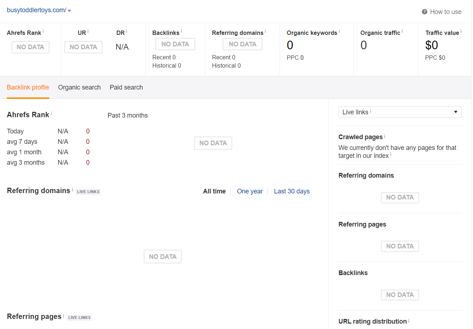This screenshot has width=473, height=329.
Task: Select the All time filter
Action: (214, 191)
